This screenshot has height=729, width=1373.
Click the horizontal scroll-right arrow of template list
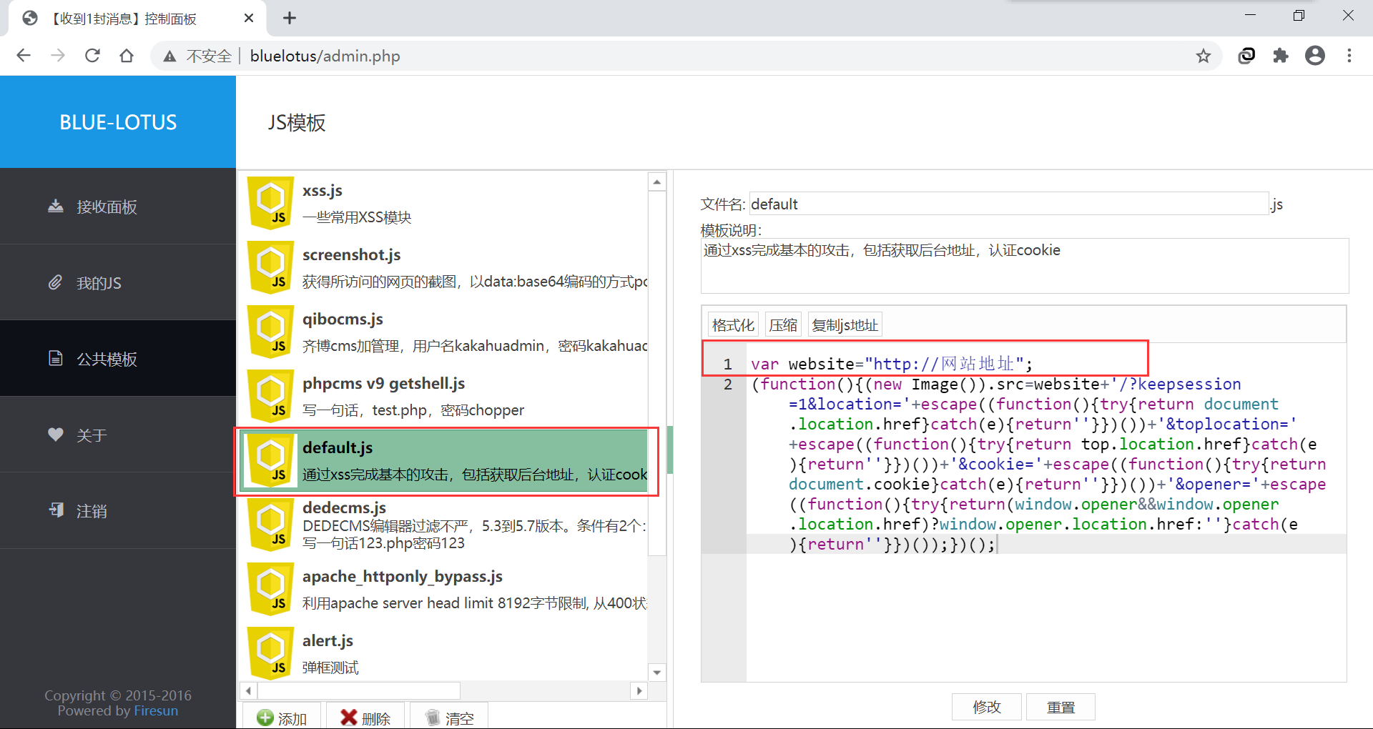(639, 690)
